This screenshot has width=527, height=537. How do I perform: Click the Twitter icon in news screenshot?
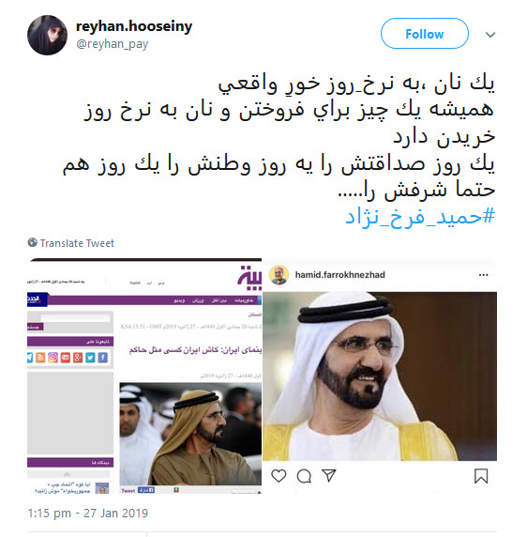coord(90,358)
